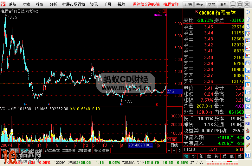Screen dimensions: 252x166
Task: Open the 帮助 menu
Action: [x=121, y=4]
